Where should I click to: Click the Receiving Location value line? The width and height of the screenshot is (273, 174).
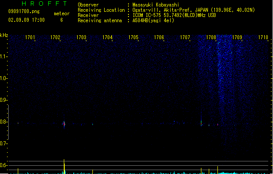click(x=194, y=10)
